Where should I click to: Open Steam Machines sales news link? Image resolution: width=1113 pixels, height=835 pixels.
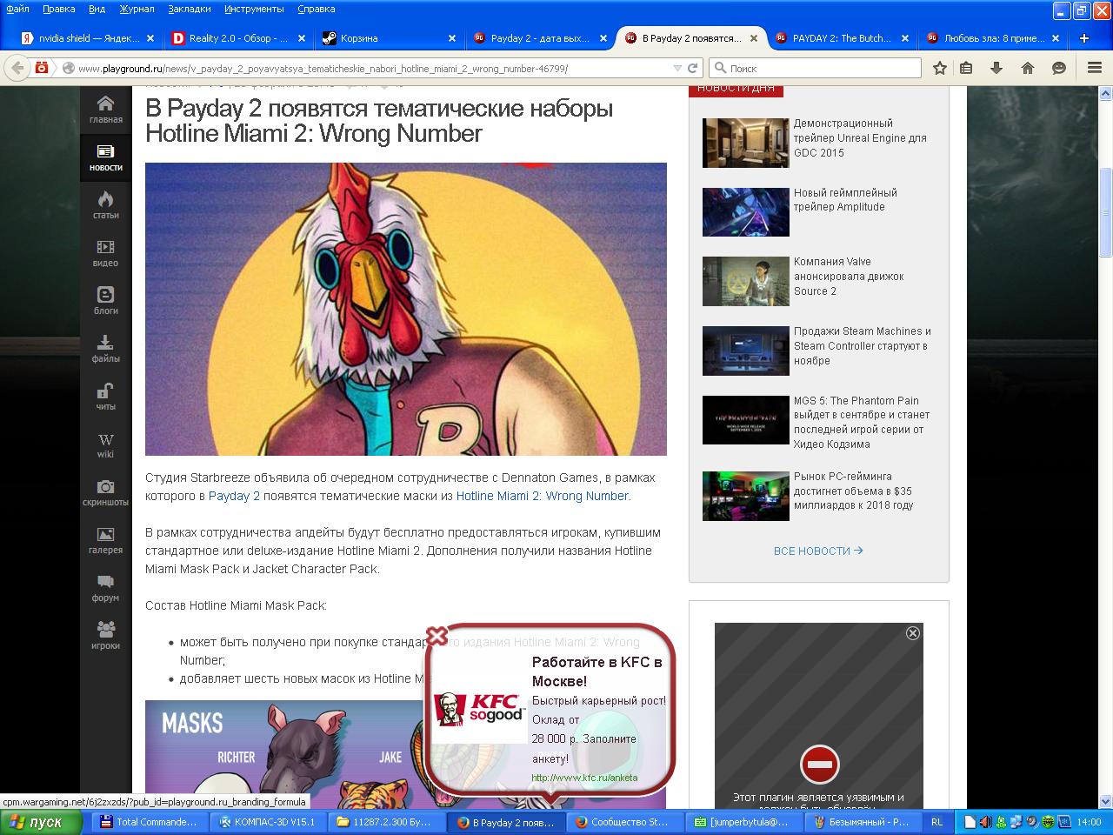click(862, 346)
